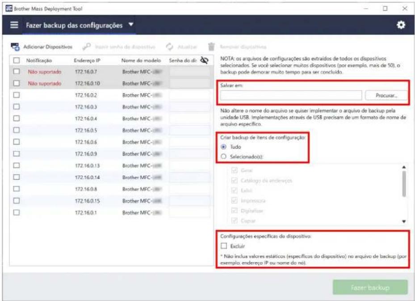The height and width of the screenshot is (301, 415).
Task: Click Brother MFC model in 172.16.0.9 row
Action: click(x=142, y=154)
